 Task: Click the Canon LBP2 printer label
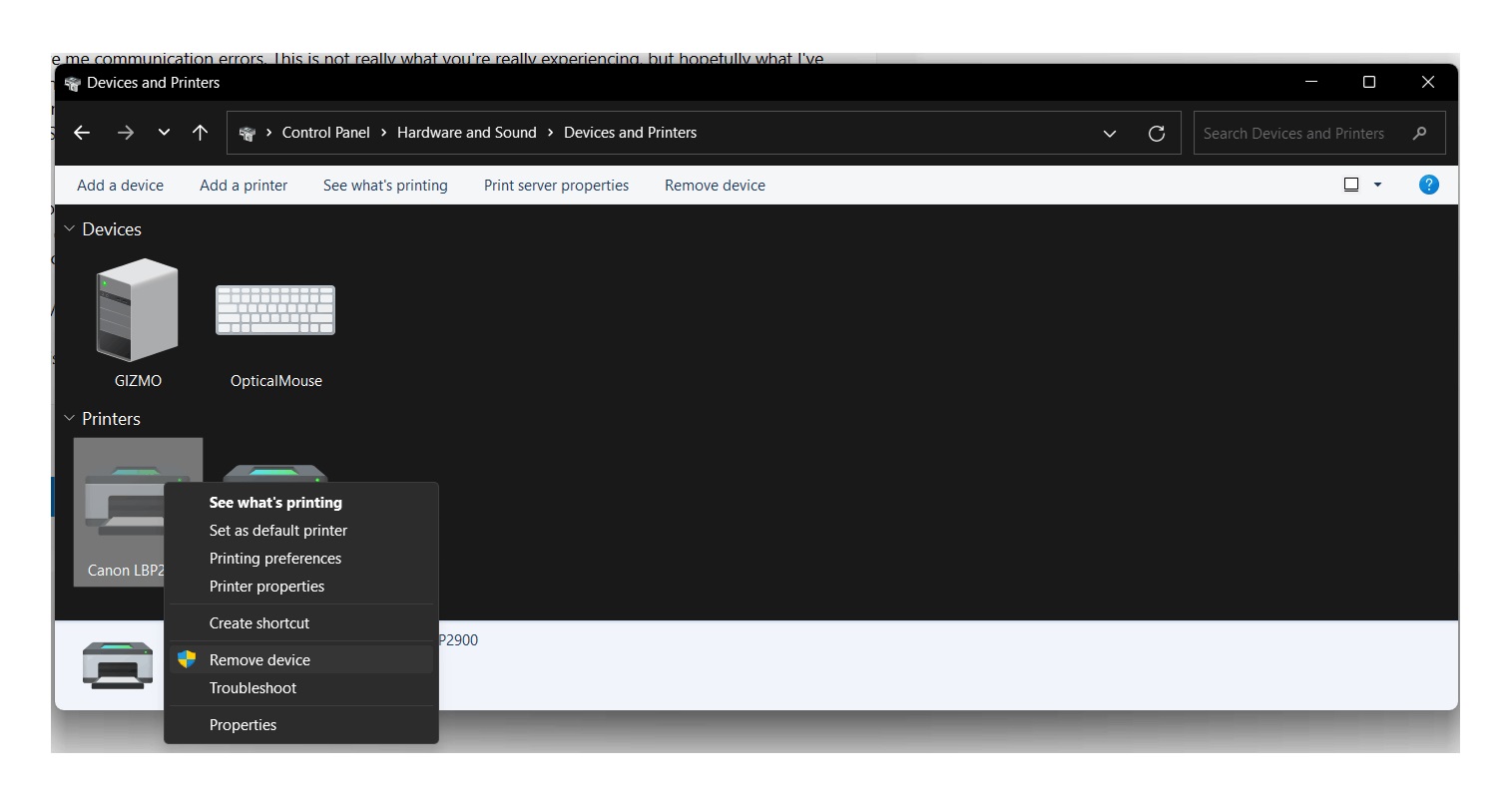tap(127, 571)
